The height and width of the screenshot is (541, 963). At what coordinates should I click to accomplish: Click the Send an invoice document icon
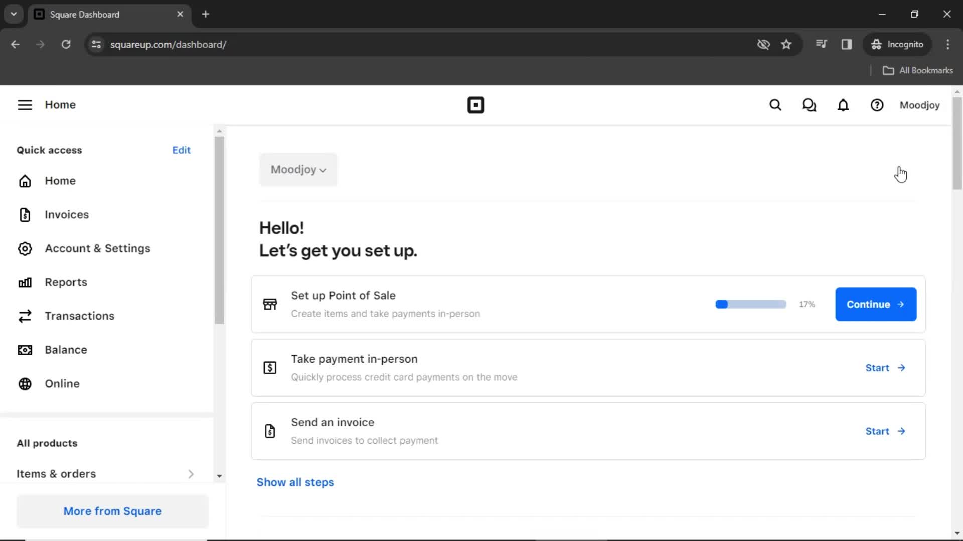pyautogui.click(x=270, y=431)
